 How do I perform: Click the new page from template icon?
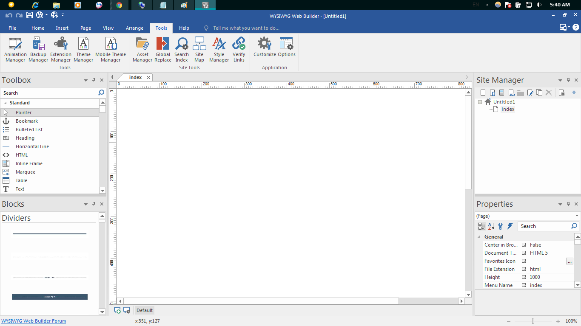click(501, 93)
